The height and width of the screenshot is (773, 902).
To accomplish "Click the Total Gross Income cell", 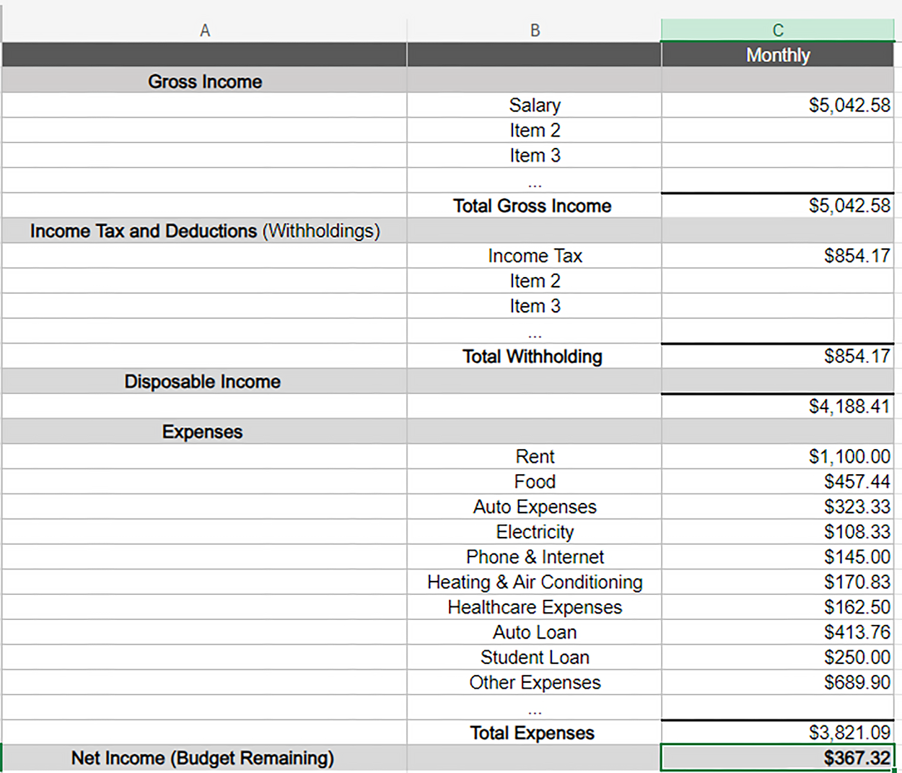I will (534, 206).
